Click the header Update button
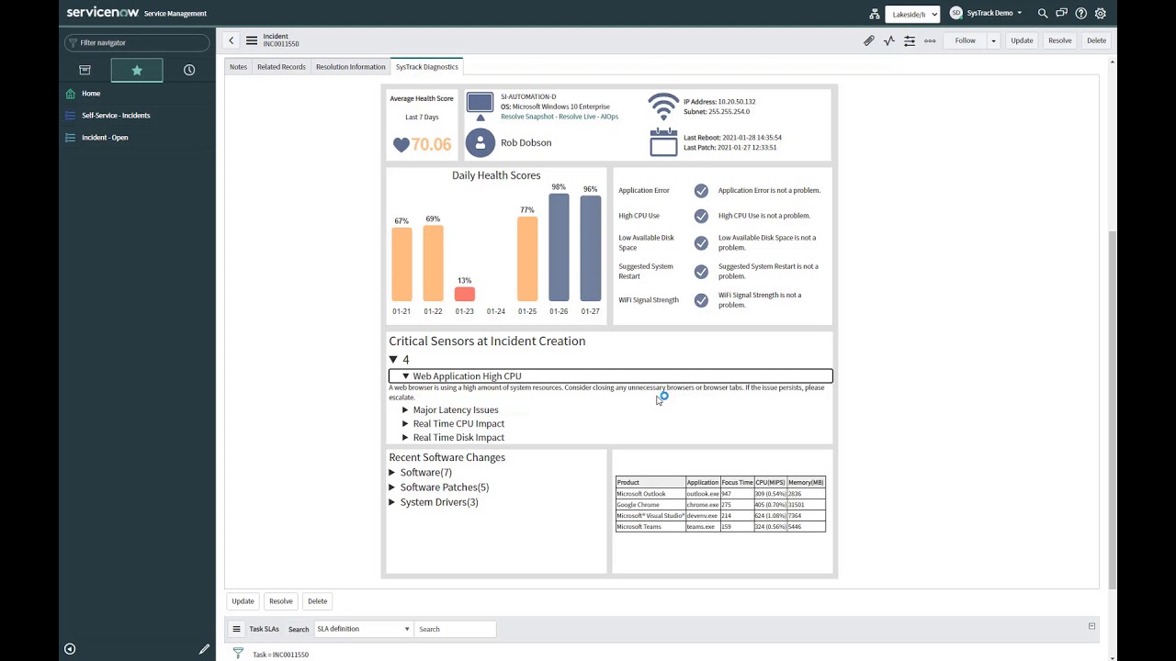 pos(1022,40)
